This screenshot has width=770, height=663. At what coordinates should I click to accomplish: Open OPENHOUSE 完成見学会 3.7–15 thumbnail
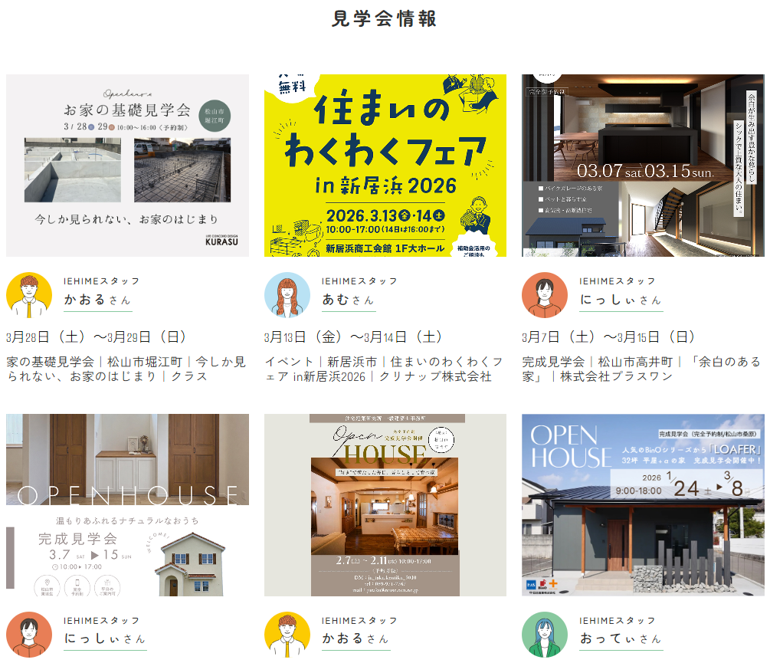click(127, 504)
